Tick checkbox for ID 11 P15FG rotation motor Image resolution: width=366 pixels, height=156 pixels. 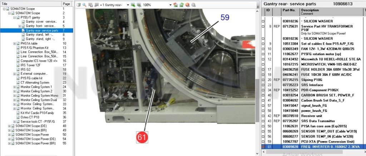click(x=263, y=54)
